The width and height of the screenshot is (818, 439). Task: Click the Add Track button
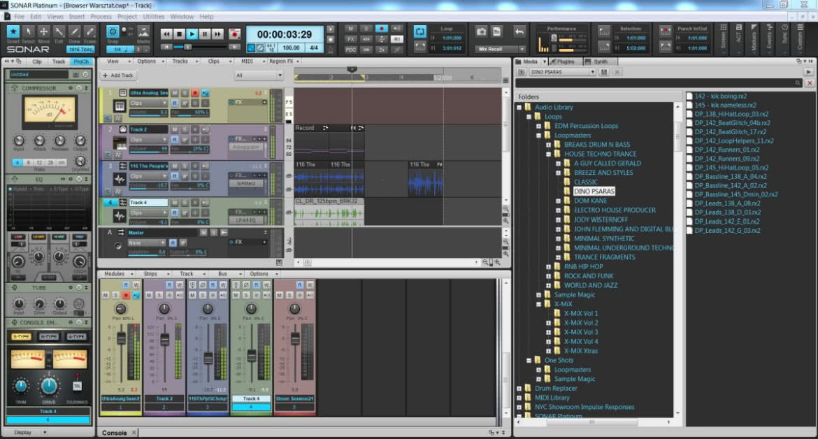(x=118, y=75)
